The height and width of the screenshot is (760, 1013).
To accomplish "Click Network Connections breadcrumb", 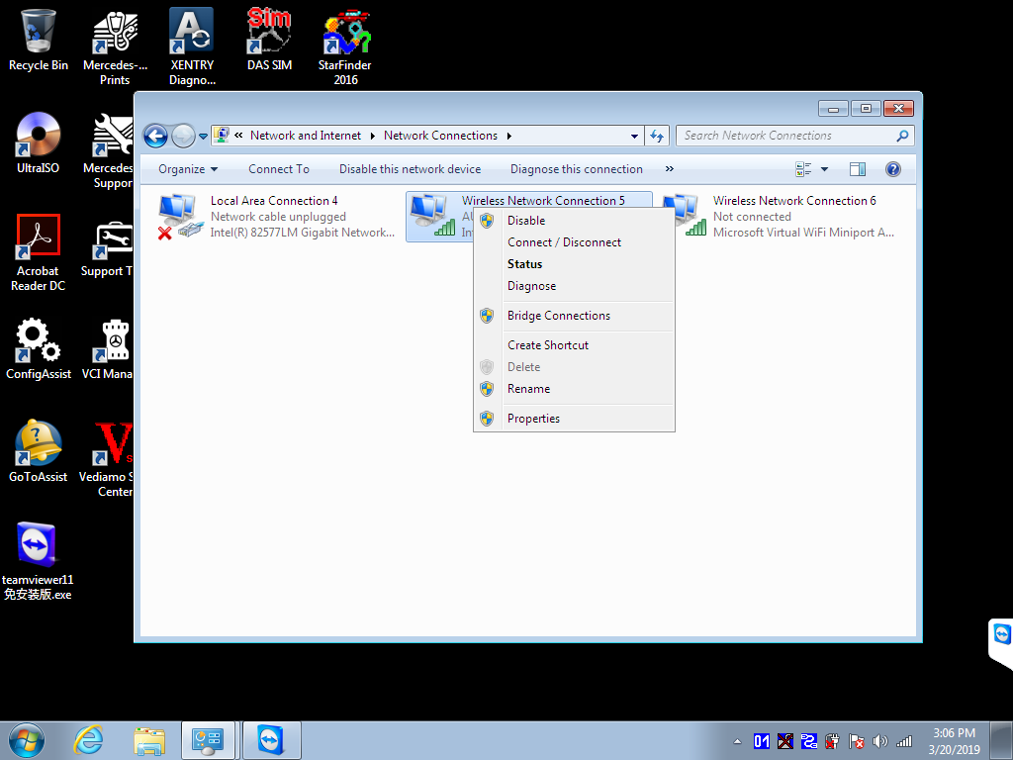I will (x=440, y=136).
